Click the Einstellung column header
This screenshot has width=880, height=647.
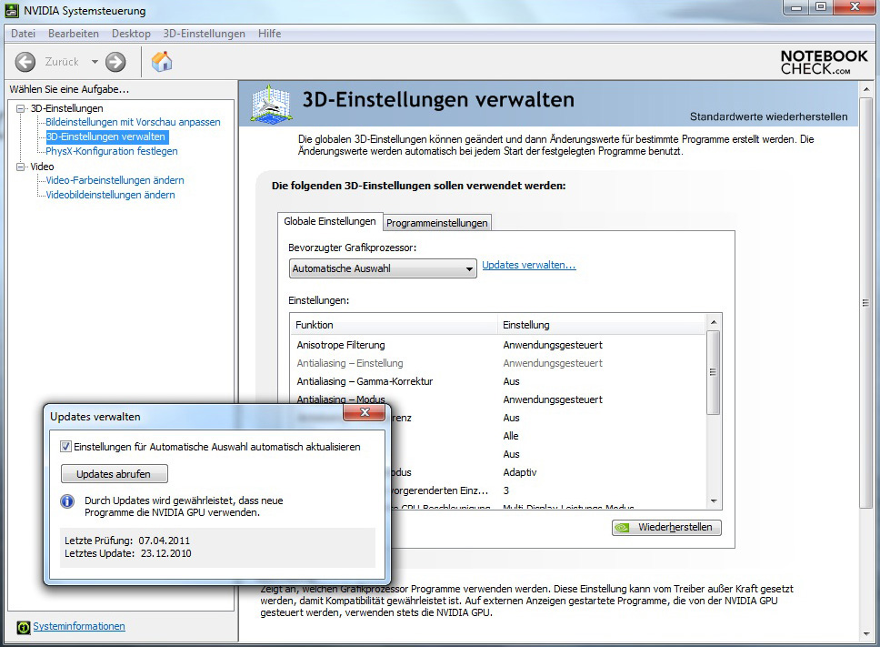pos(601,325)
